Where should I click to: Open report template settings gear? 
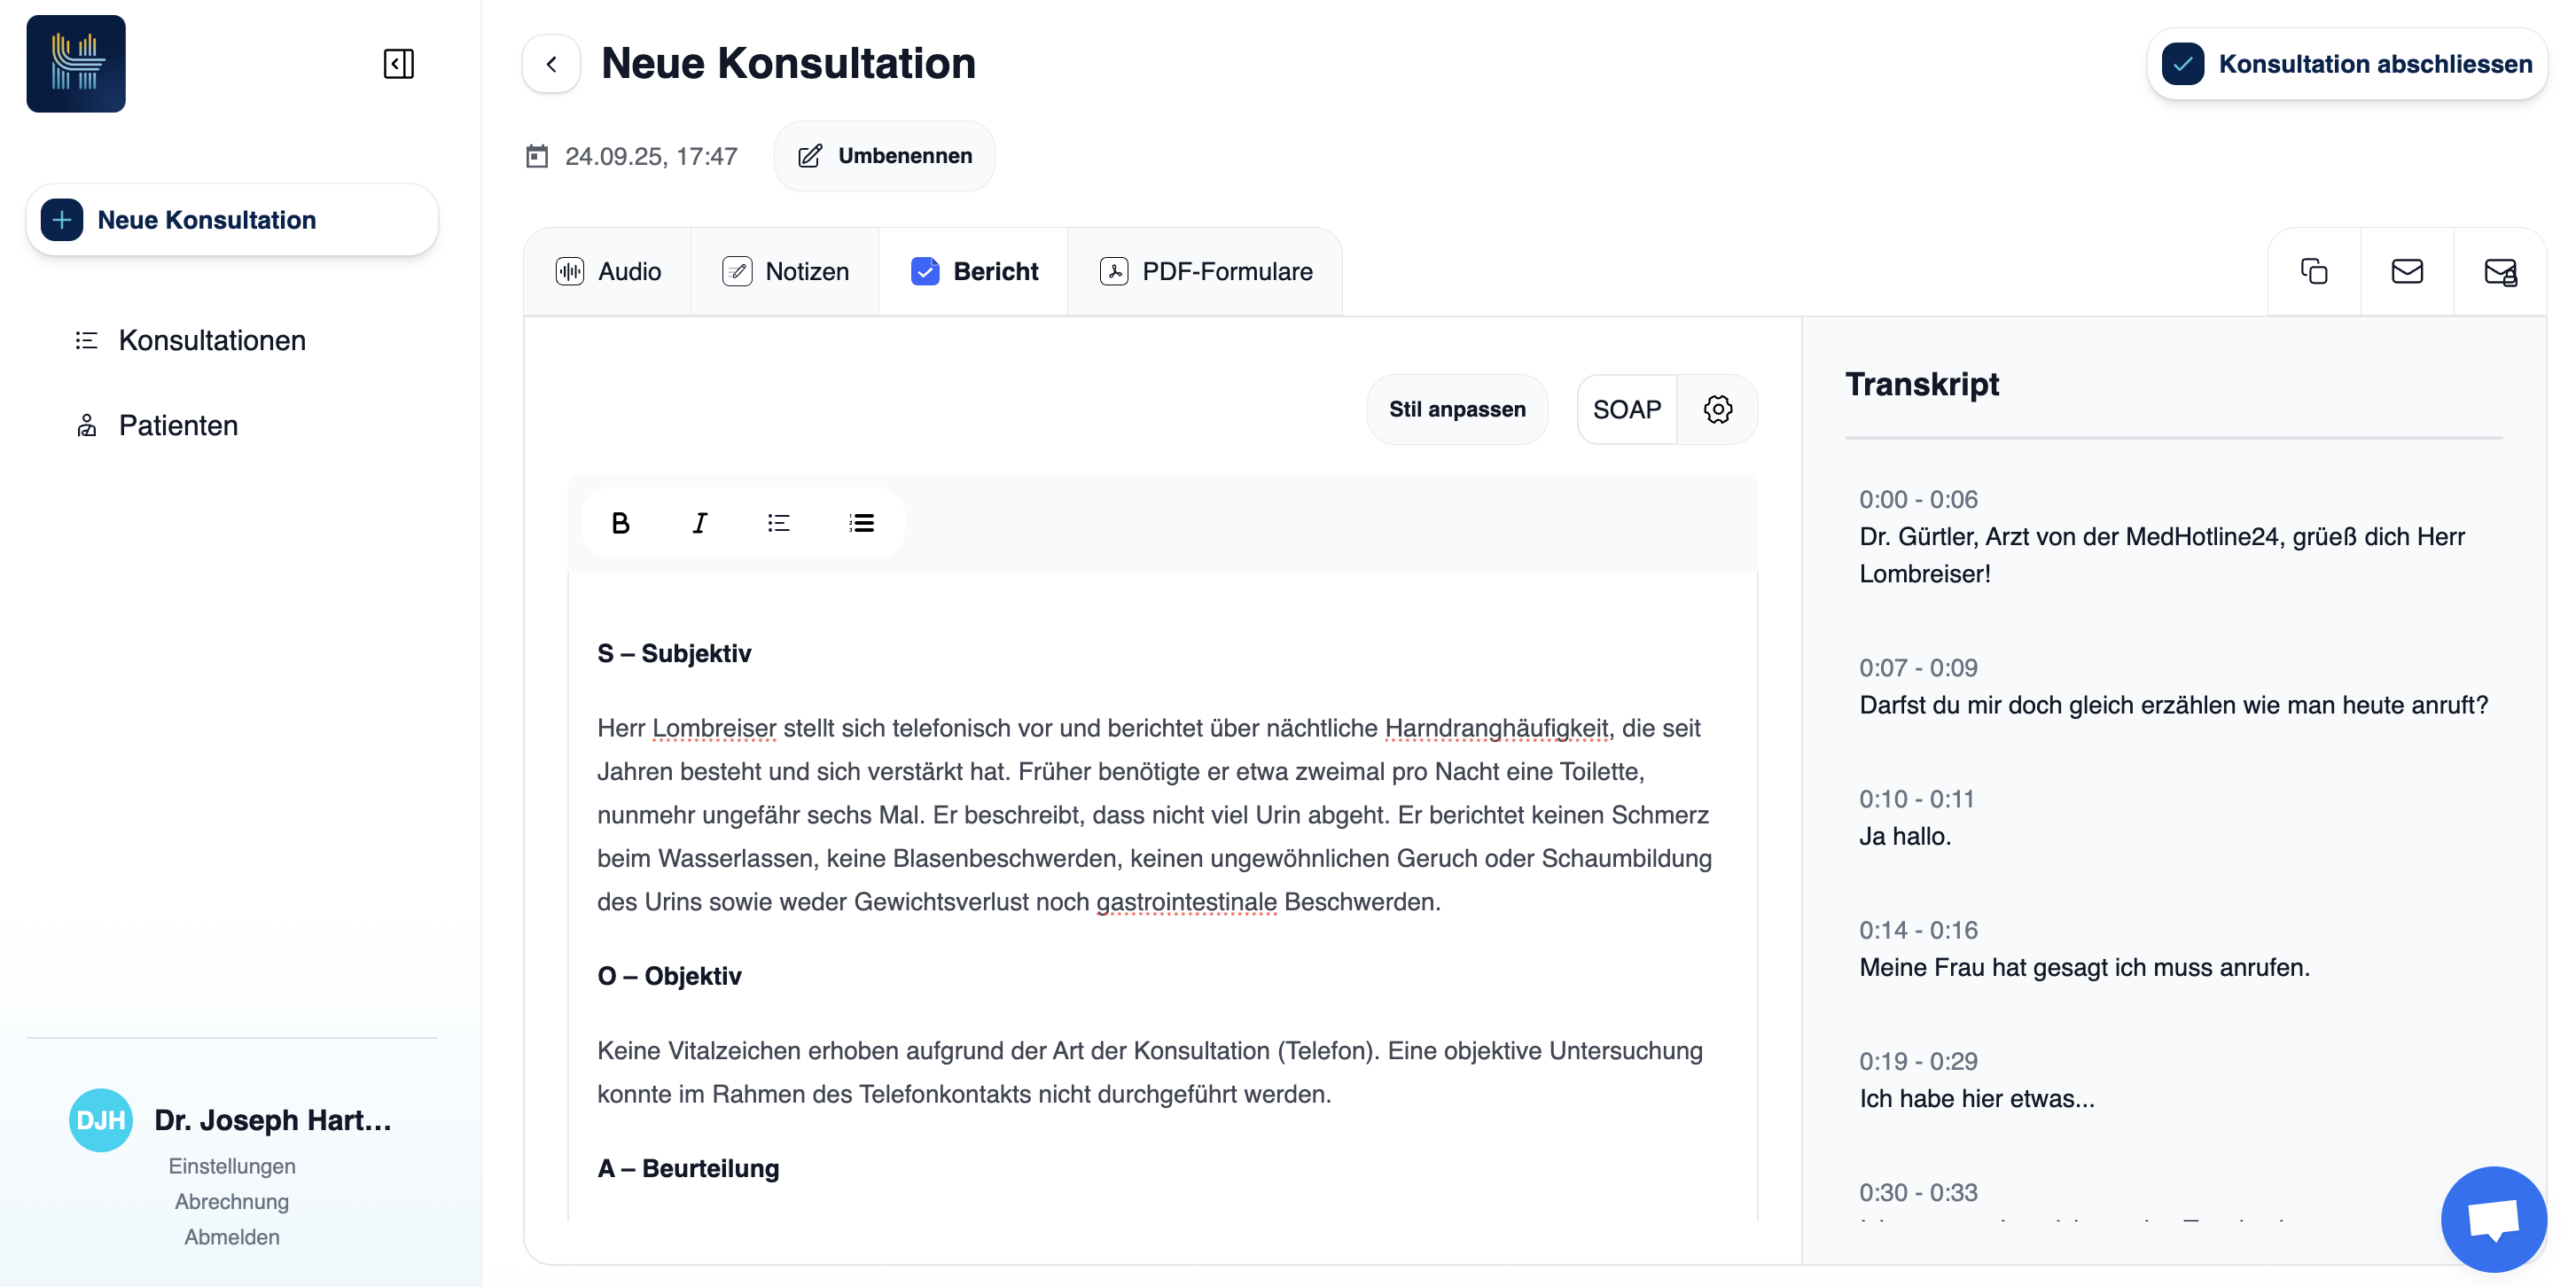click(1717, 409)
